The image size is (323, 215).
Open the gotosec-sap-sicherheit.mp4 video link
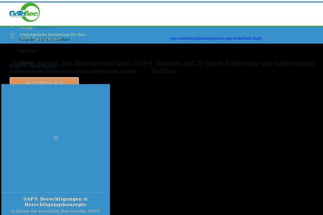[x=215, y=38]
